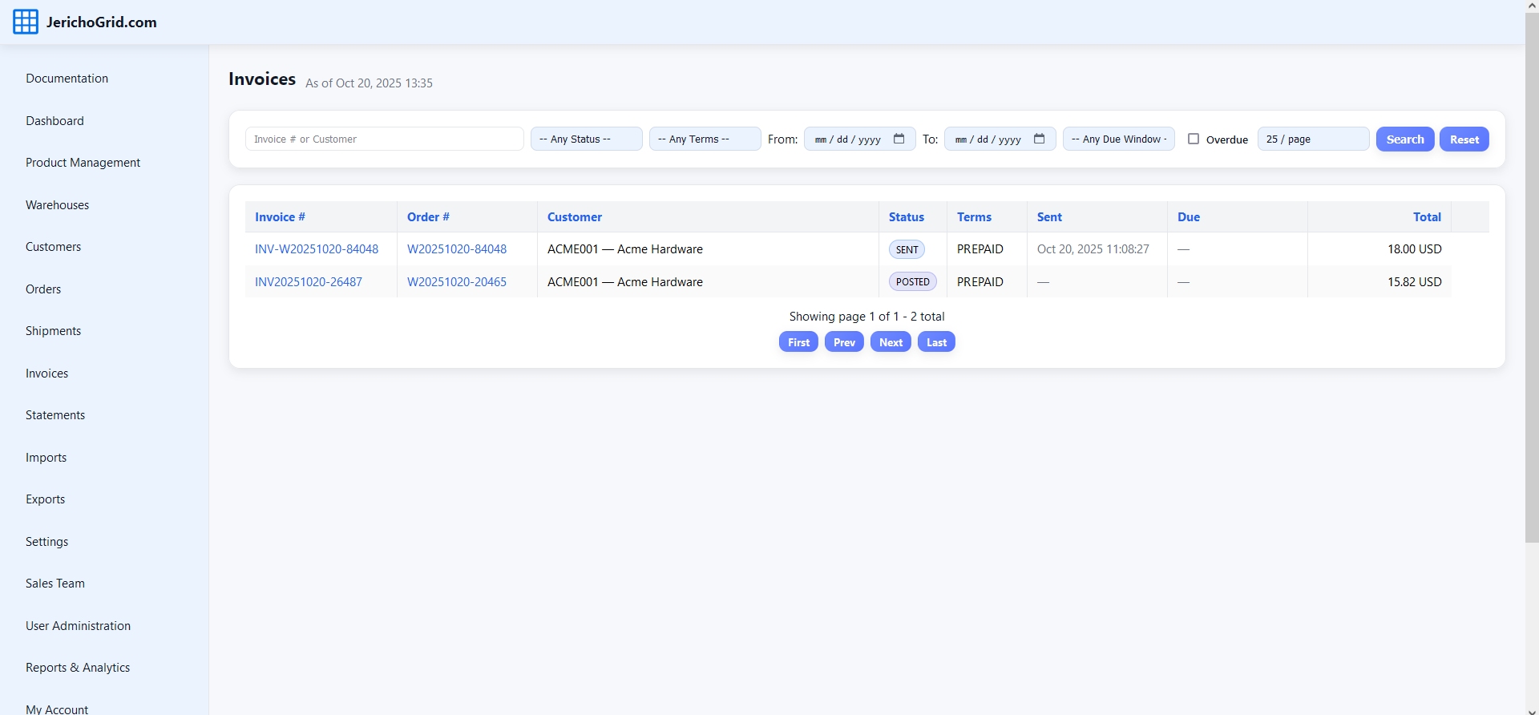The image size is (1539, 715).
Task: Go to Dashboard in the sidebar
Action: [x=55, y=121]
